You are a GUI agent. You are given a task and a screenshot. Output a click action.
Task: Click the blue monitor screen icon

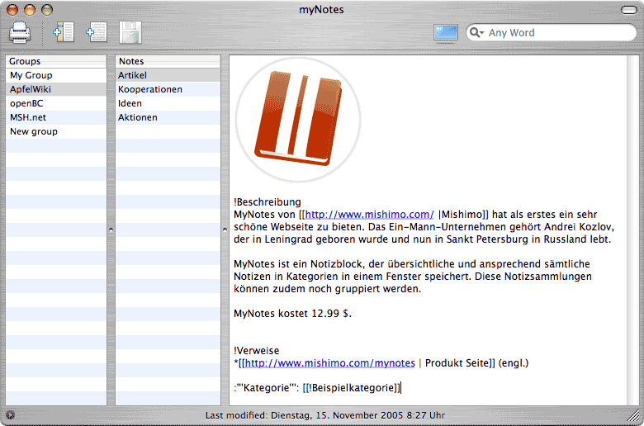(x=445, y=33)
